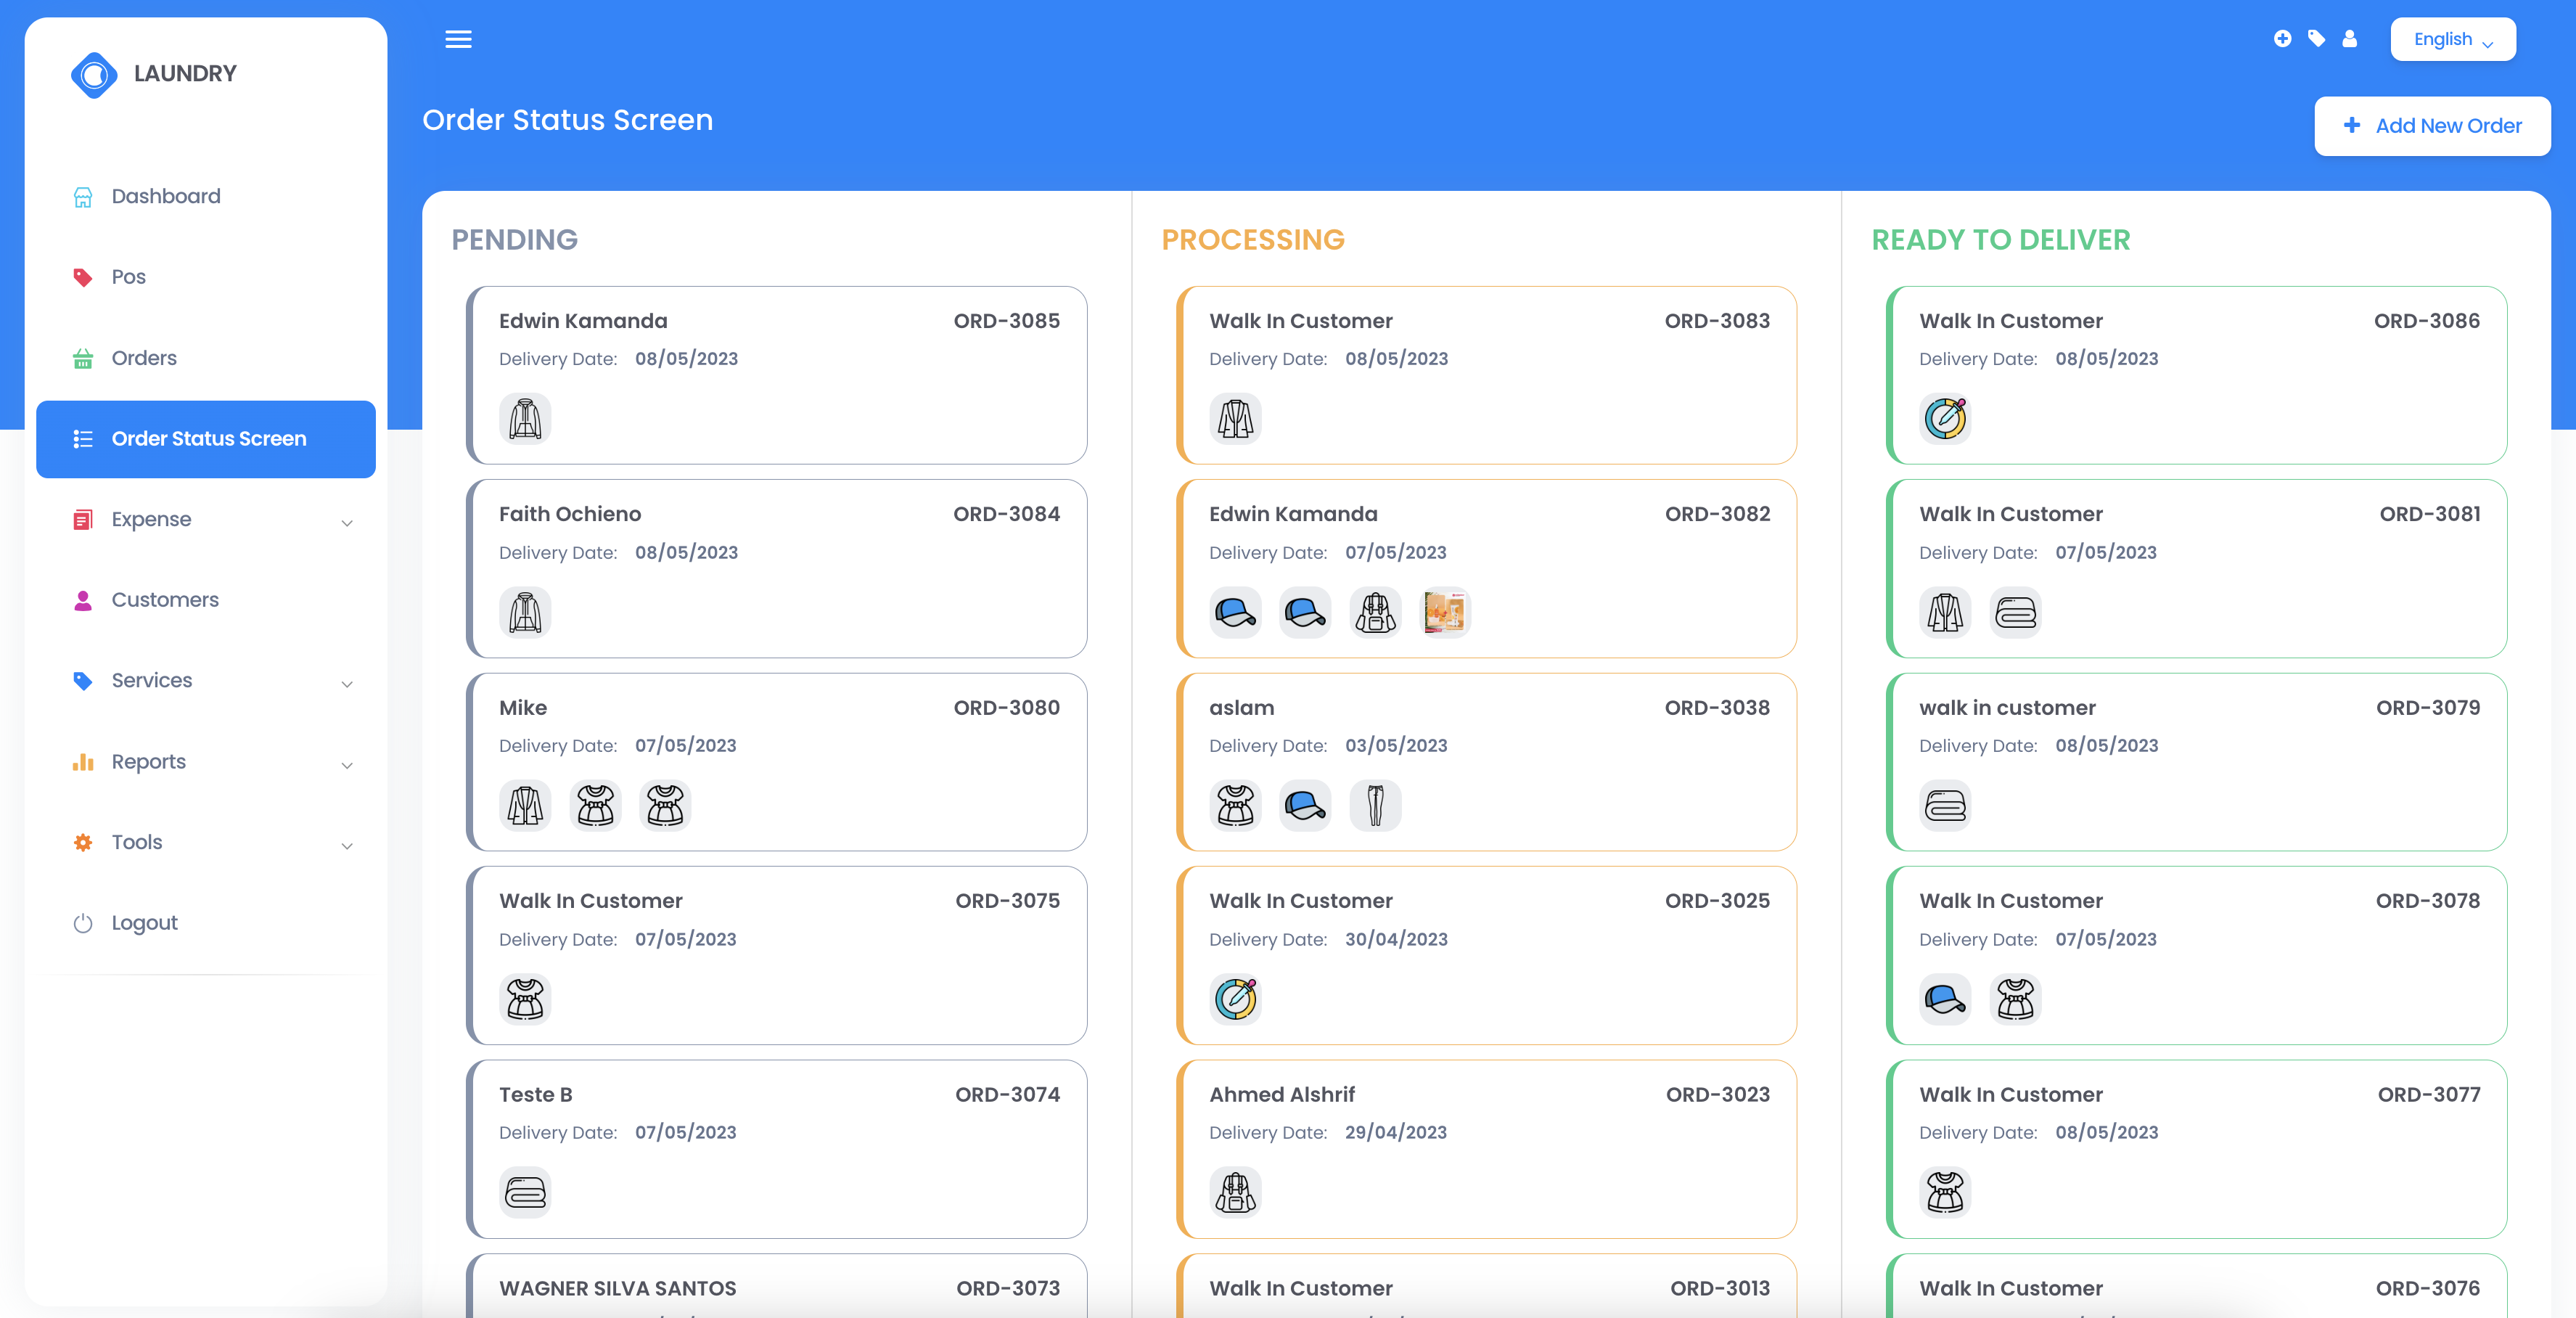This screenshot has height=1318, width=2576.
Task: Click the circular pencil icon in ORD-3086 card
Action: click(1945, 418)
